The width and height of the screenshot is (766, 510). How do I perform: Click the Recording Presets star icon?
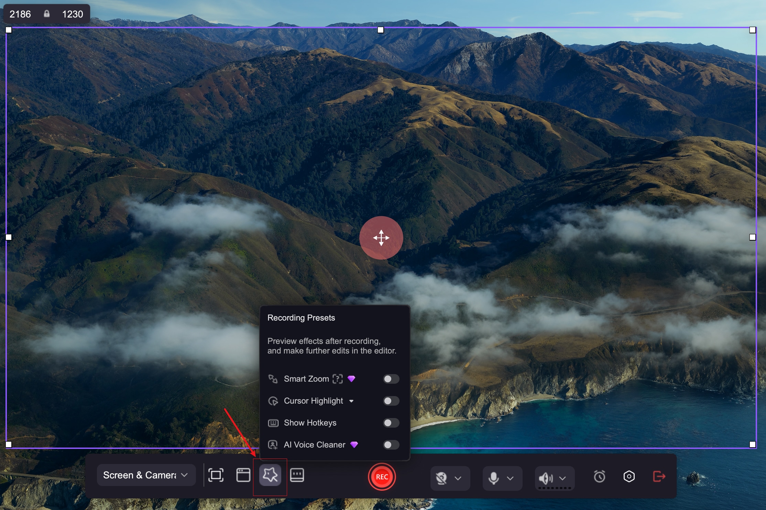[270, 475]
